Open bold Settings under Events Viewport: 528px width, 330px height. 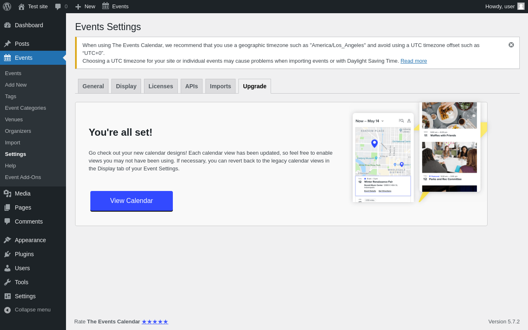[15, 154]
